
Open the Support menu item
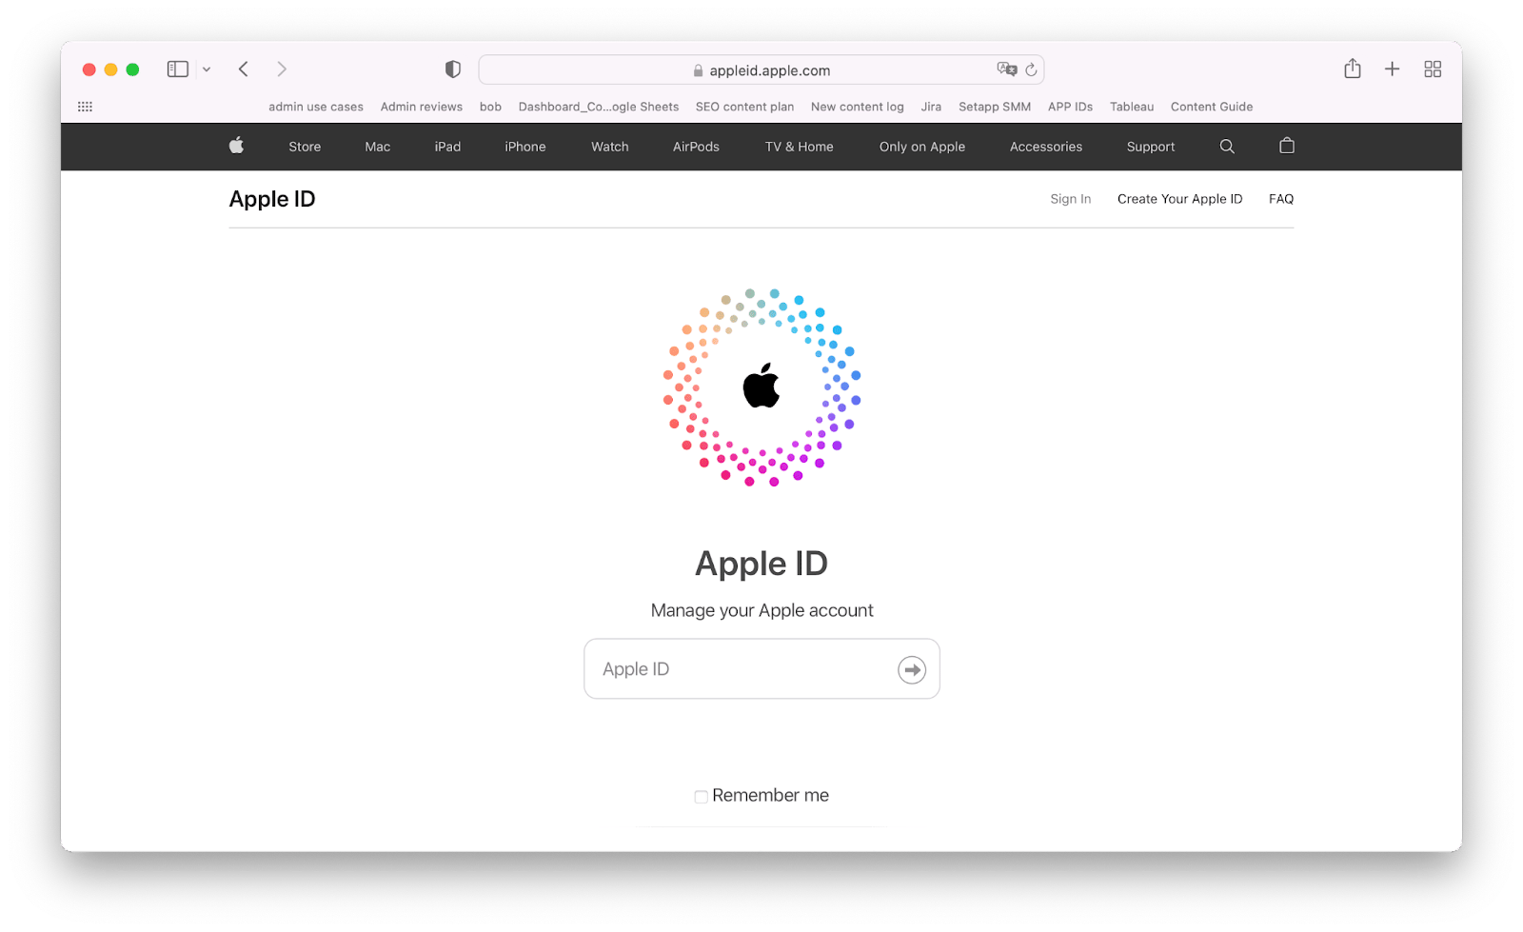point(1151,147)
